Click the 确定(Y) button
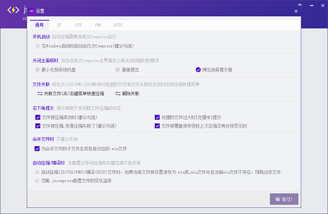The width and height of the screenshot is (328, 214). point(284,199)
